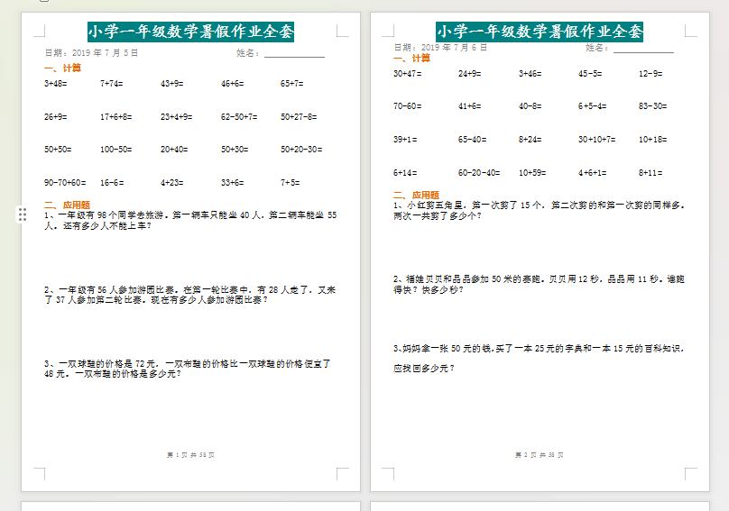Click the problem '50+20-30='

(301, 150)
